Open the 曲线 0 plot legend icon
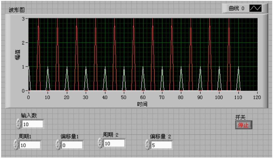This screenshot has width=273, height=158. (255, 8)
